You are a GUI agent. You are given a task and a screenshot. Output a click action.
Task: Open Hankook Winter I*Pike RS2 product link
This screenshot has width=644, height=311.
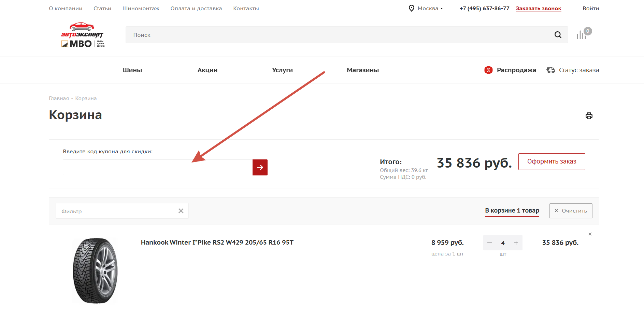217,243
